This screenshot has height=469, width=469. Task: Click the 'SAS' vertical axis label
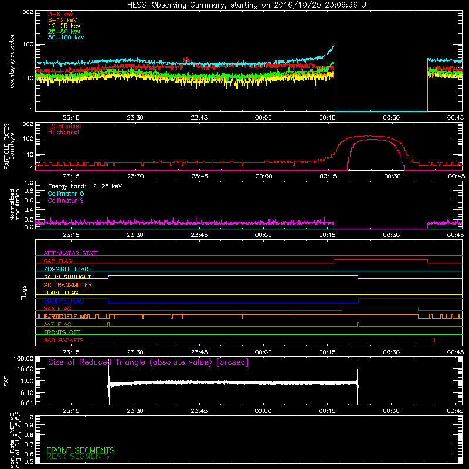point(6,381)
